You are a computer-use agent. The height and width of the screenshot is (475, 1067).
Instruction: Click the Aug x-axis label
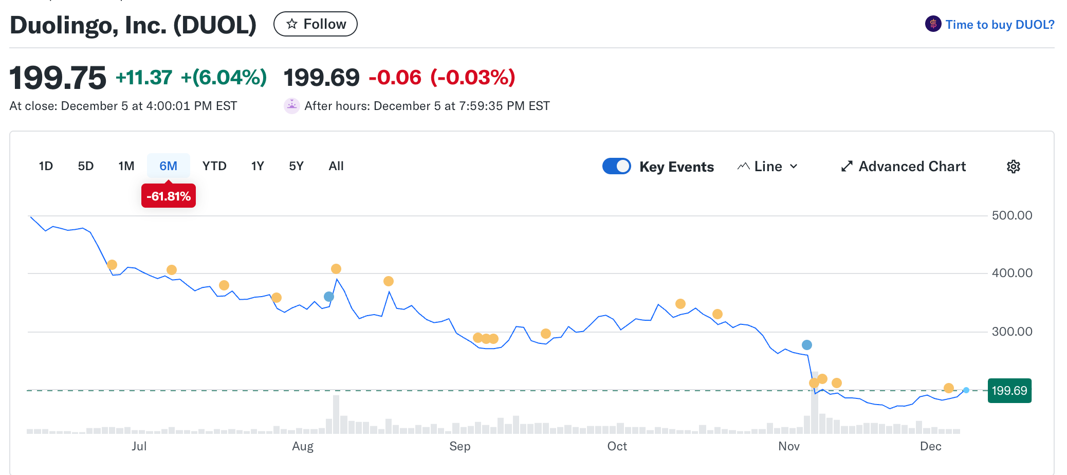coord(303,446)
